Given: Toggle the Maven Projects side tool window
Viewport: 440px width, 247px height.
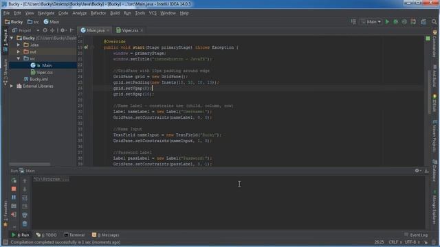Looking at the screenshot, I should [434, 136].
